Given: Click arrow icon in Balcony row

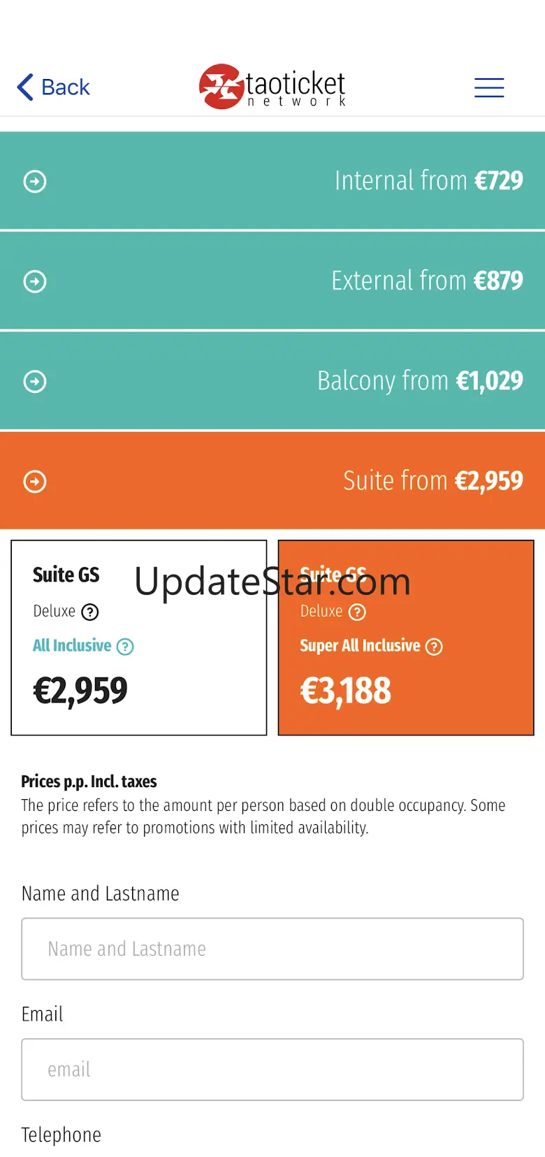Looking at the screenshot, I should tap(35, 382).
